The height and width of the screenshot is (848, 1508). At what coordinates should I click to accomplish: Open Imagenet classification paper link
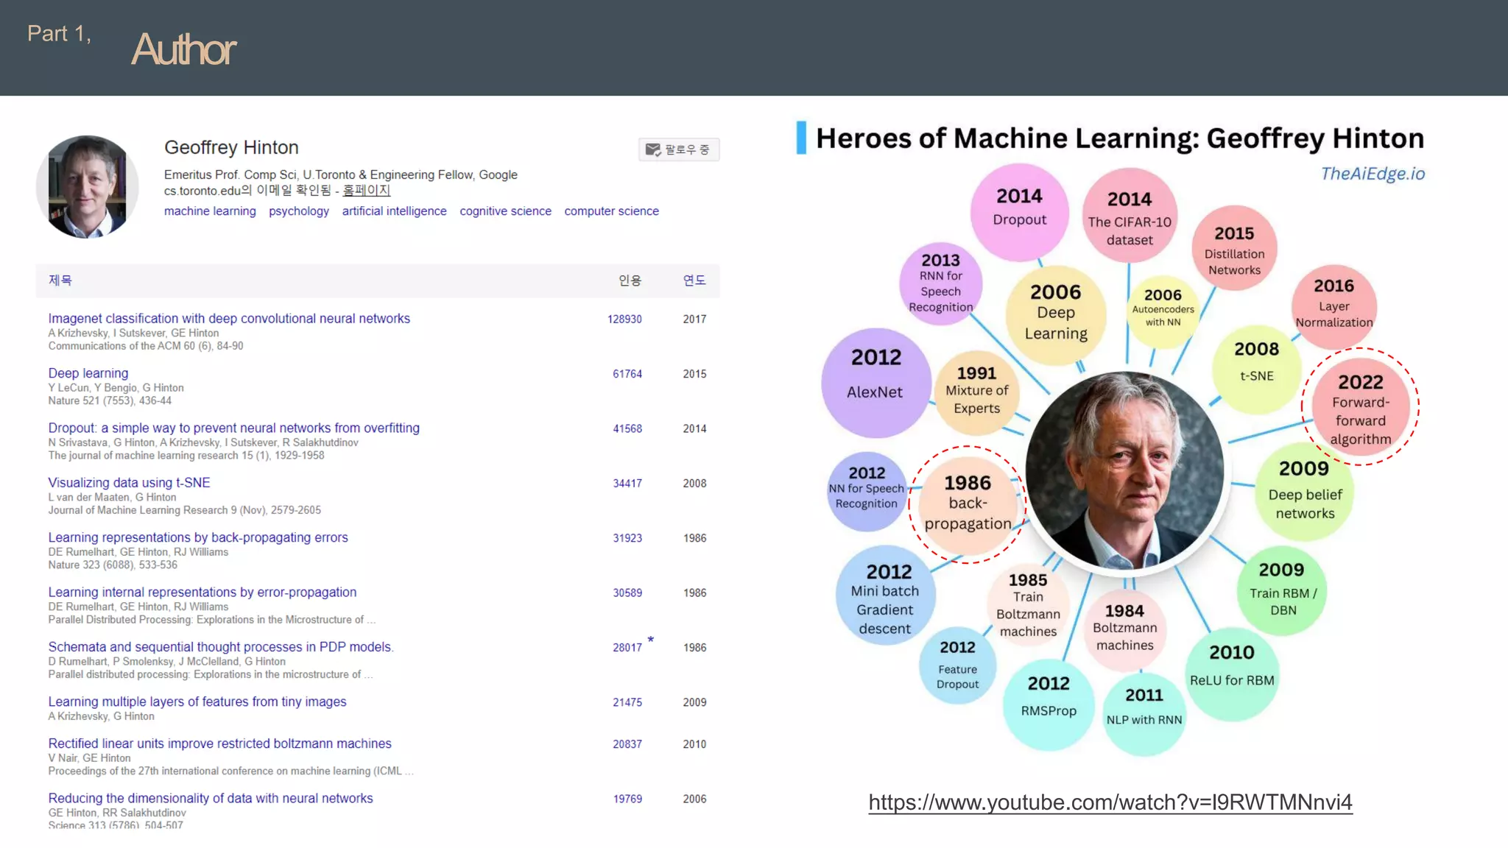[x=229, y=319]
